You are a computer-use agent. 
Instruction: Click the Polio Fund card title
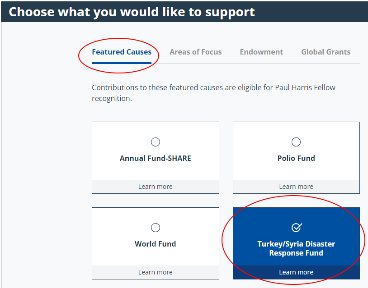(296, 158)
